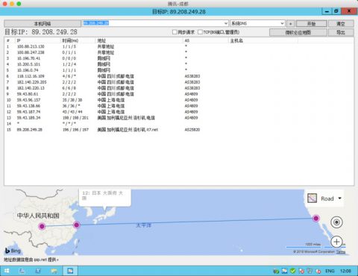Image resolution: width=358 pixels, height=276 pixels.
Task: Click the Server Manager taskbar icon
Action: 22,271
